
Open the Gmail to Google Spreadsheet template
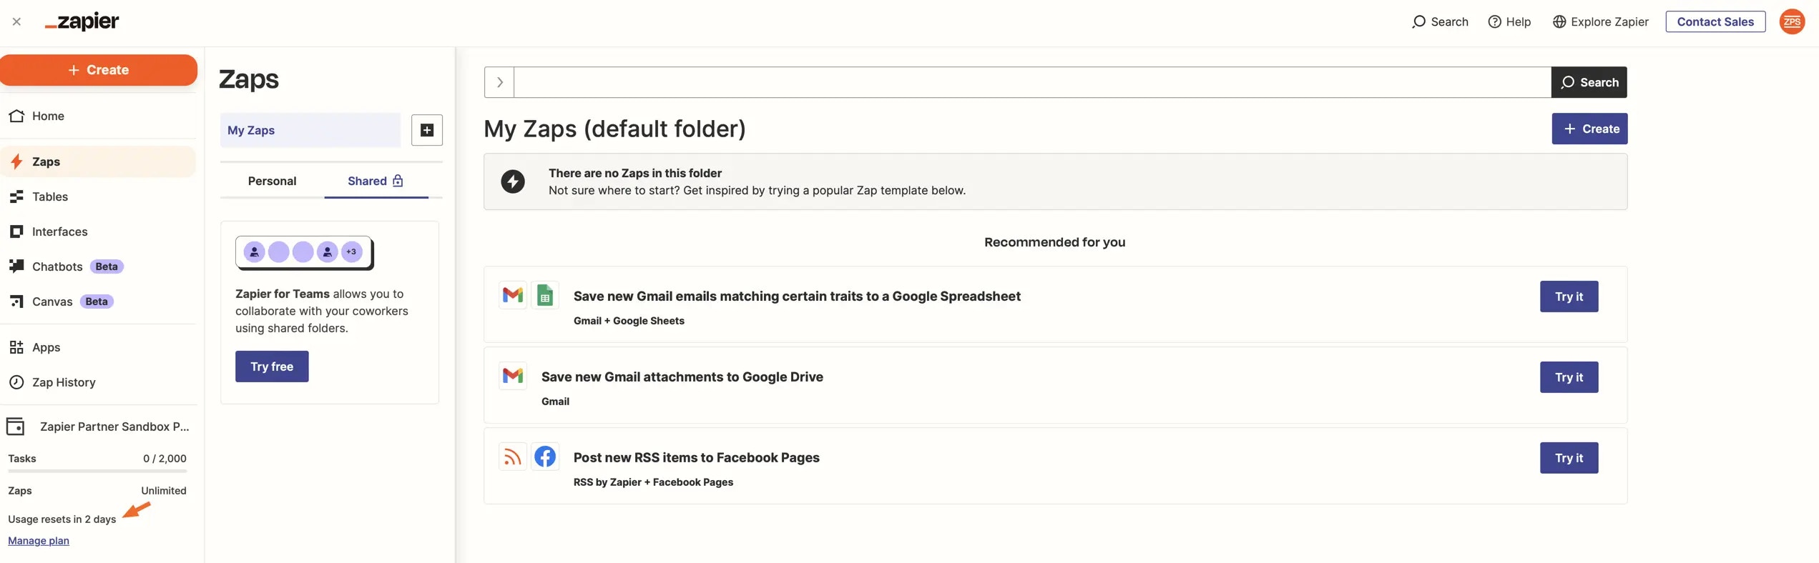797,297
